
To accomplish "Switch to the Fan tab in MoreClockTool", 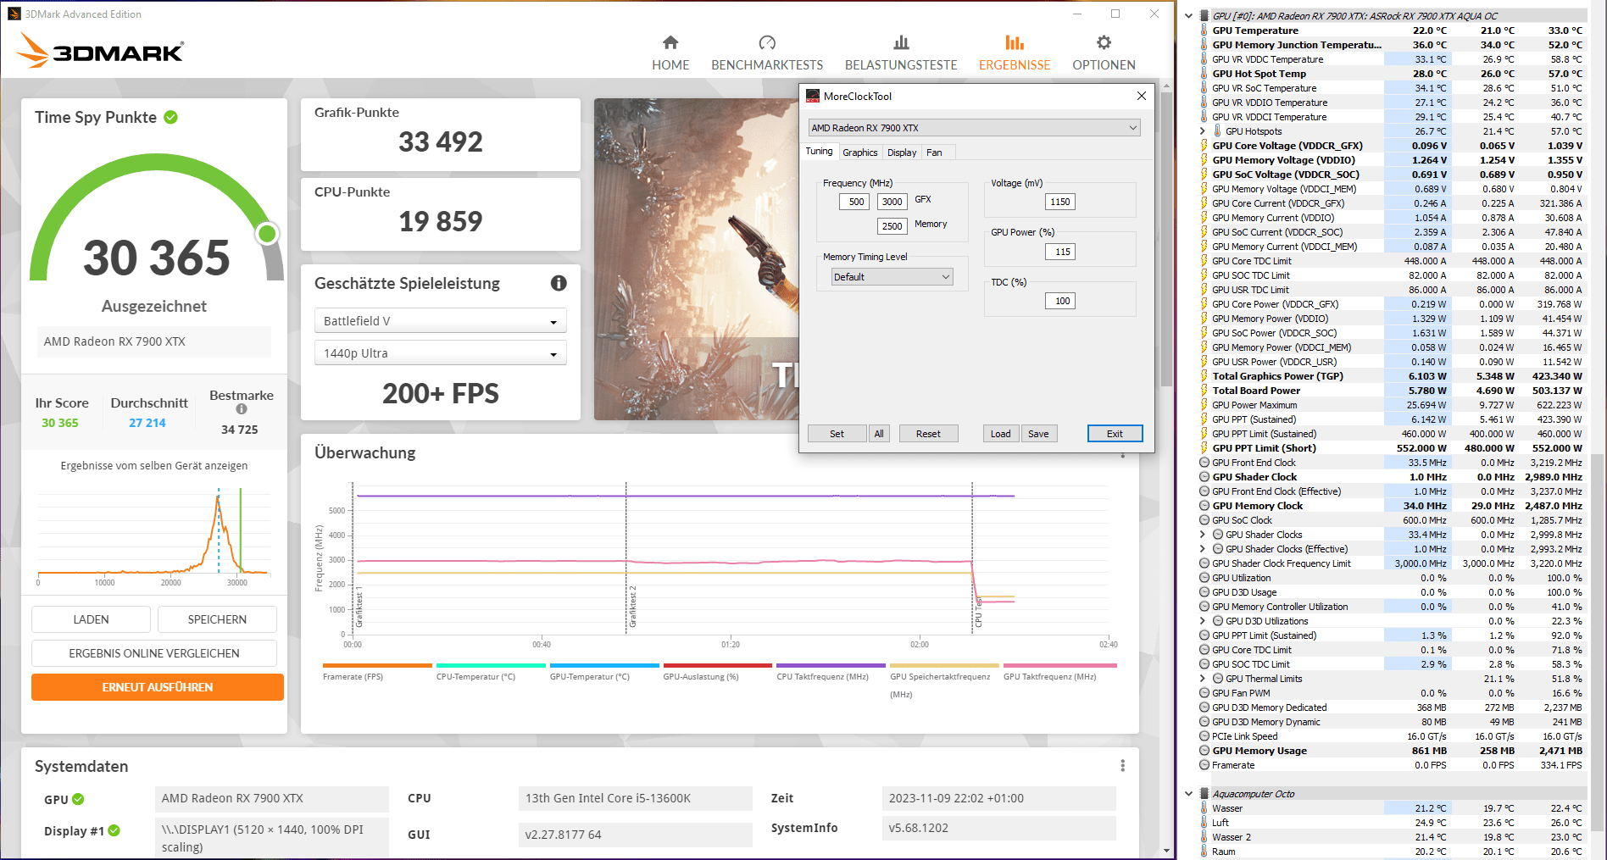I will click(x=934, y=153).
